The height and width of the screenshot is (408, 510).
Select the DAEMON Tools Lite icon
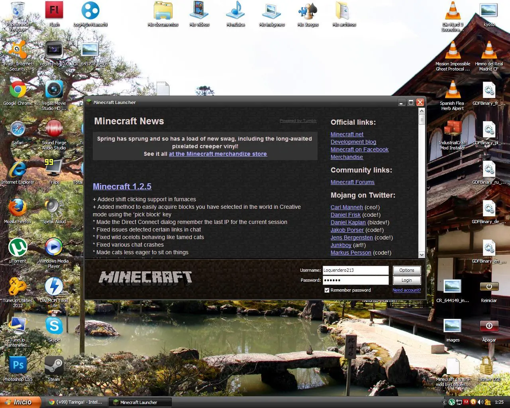click(x=54, y=292)
